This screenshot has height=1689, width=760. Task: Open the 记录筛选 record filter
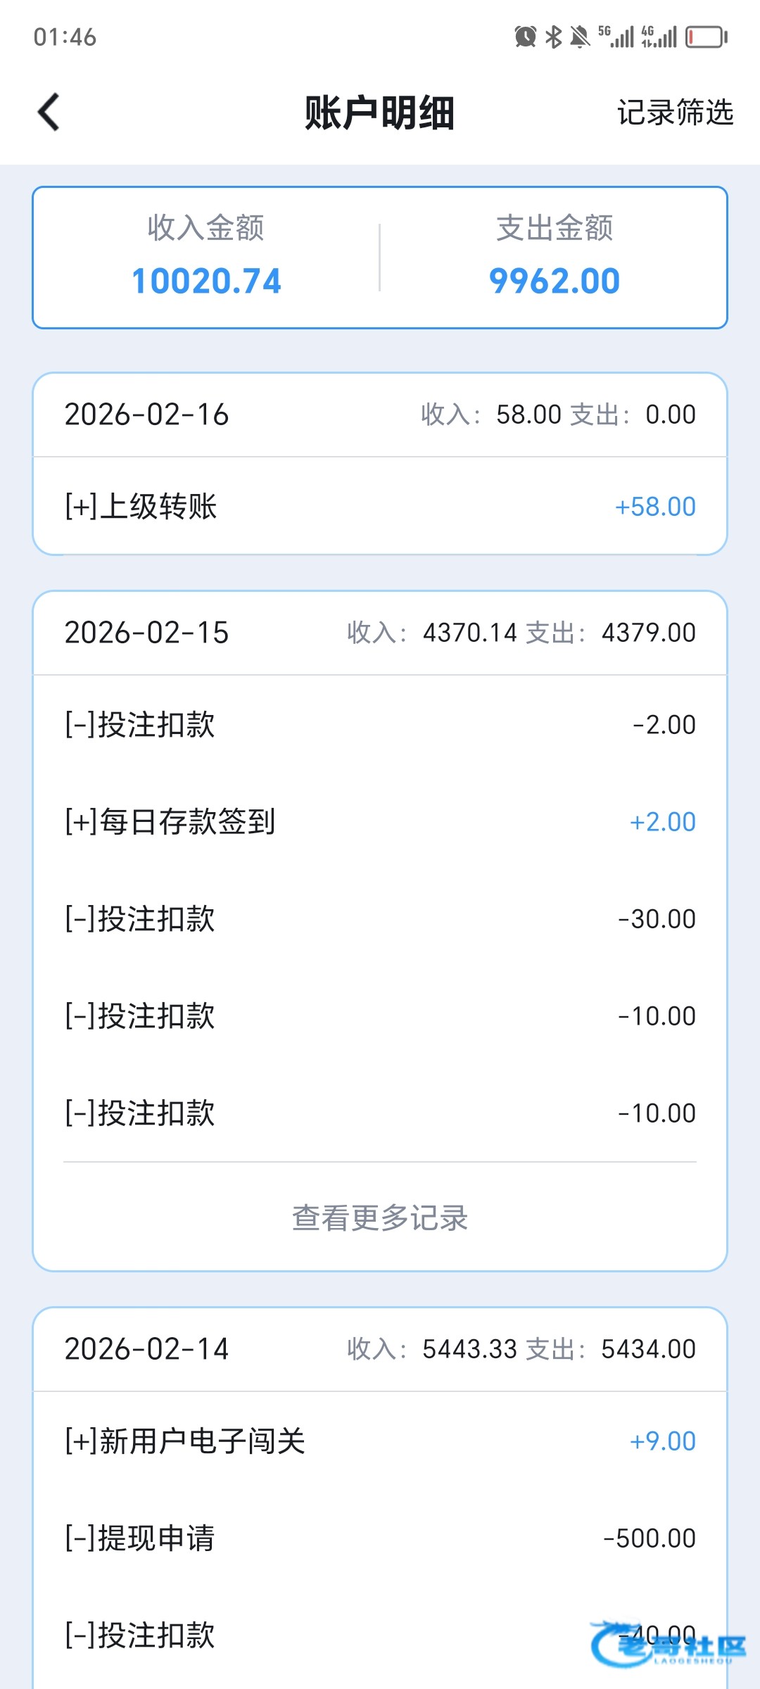pos(675,113)
